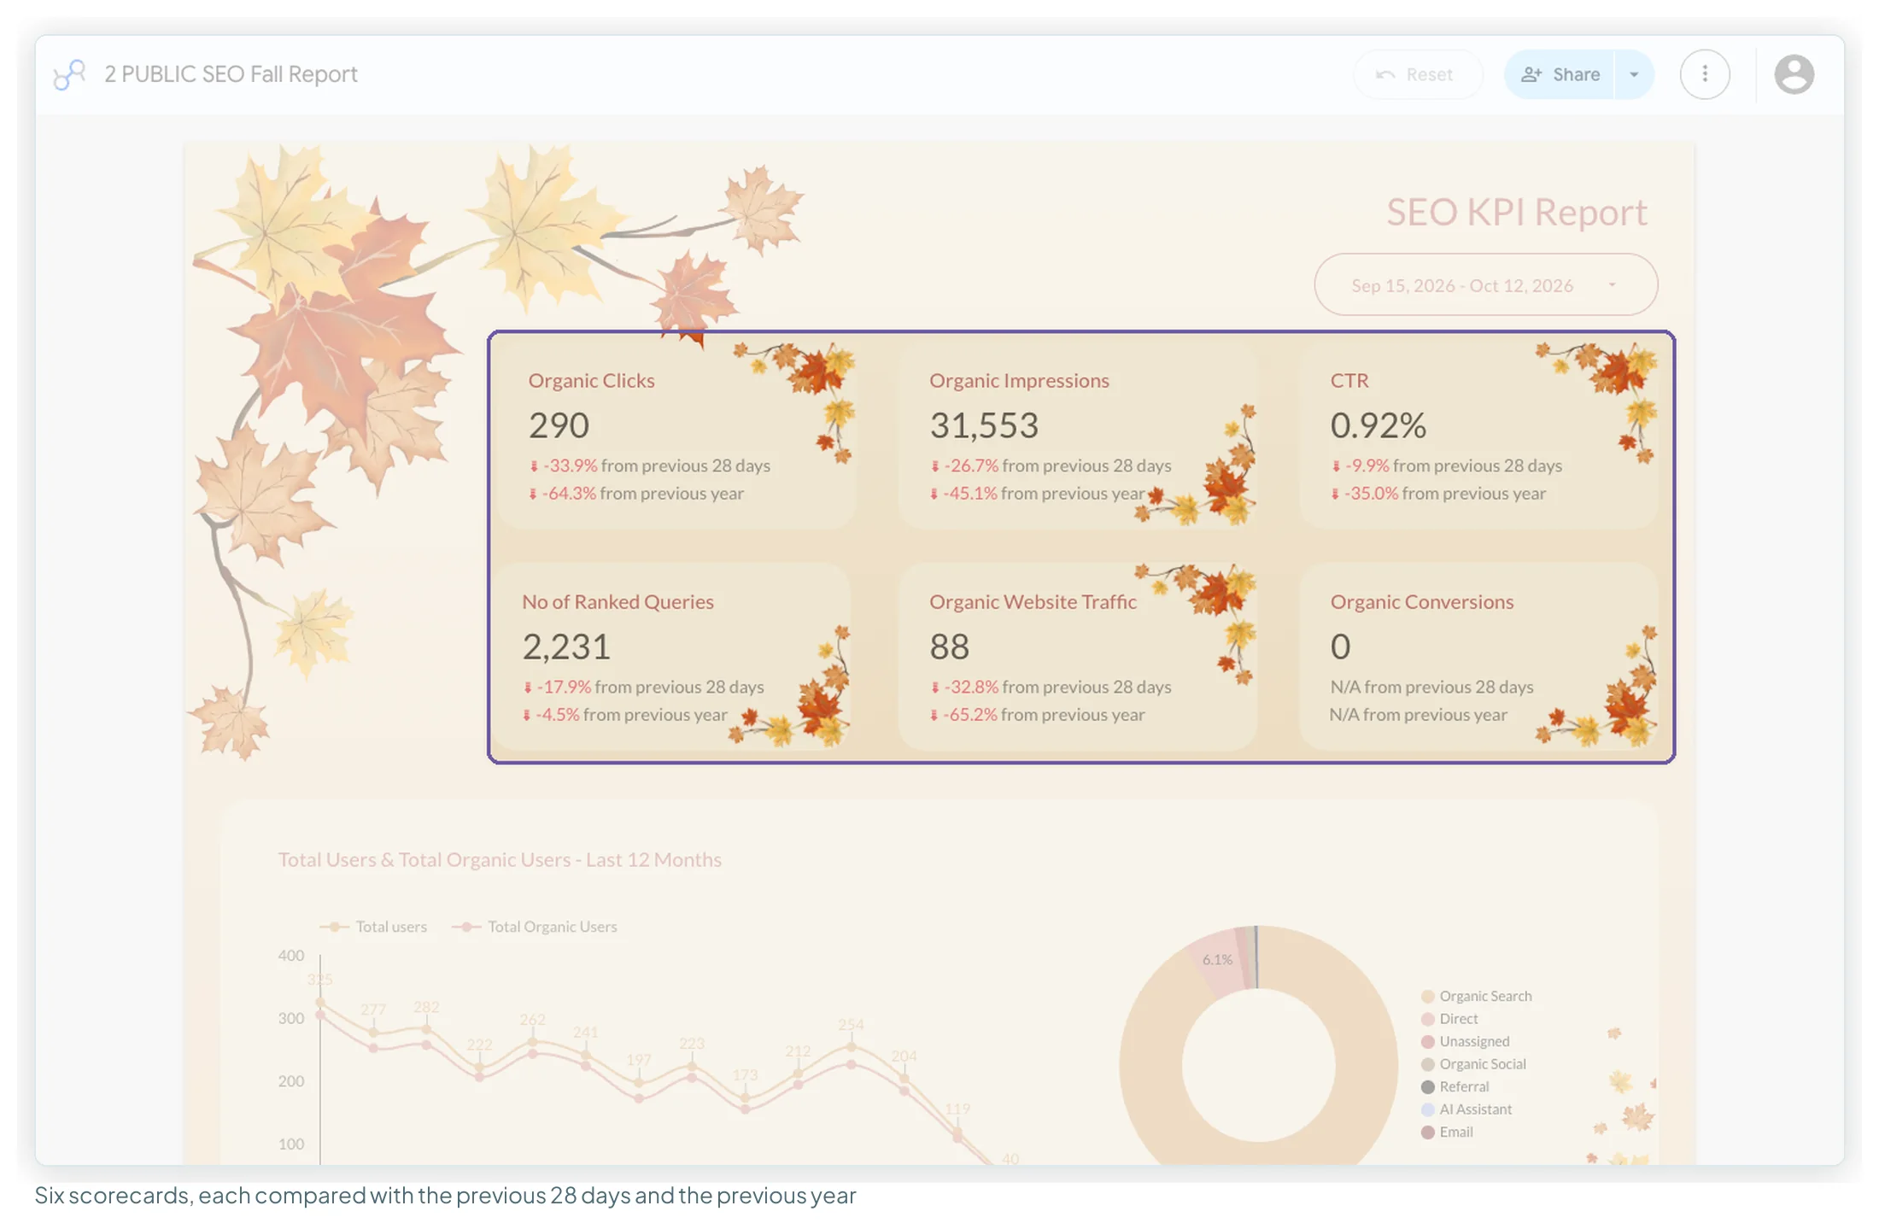Click the 254 data point on line chart
Viewport: 1879px width, 1229px height.
pyautogui.click(x=851, y=1046)
